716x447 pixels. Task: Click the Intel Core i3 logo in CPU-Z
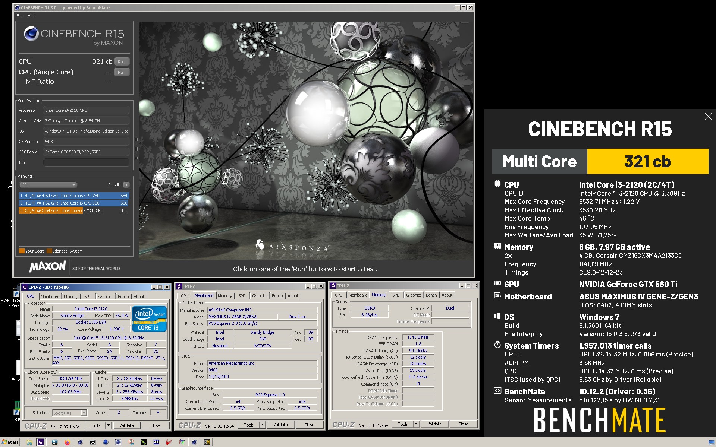coord(149,319)
